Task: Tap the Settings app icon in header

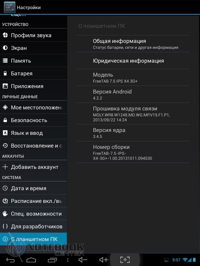Action: coord(10,7)
